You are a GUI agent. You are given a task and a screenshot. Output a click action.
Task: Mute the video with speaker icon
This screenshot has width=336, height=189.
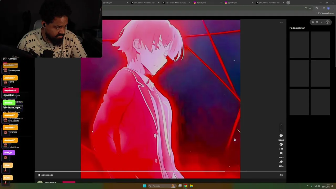[281, 175]
